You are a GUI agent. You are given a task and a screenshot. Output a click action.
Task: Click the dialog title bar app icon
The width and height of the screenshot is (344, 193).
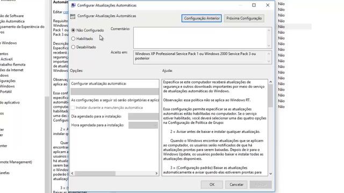pos(73,5)
